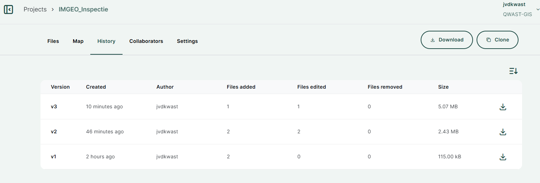This screenshot has height=183, width=540.
Task: Navigate to Projects breadcrumb link
Action: coord(35,9)
